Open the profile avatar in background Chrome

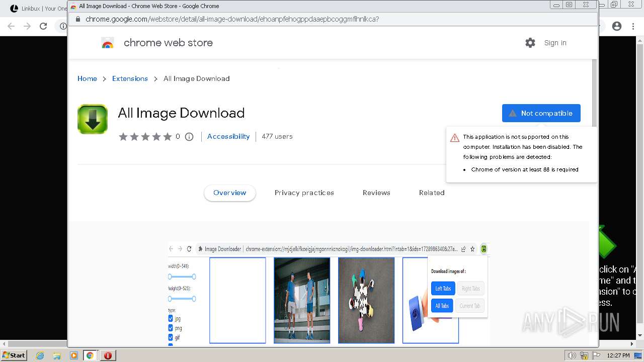(x=617, y=26)
